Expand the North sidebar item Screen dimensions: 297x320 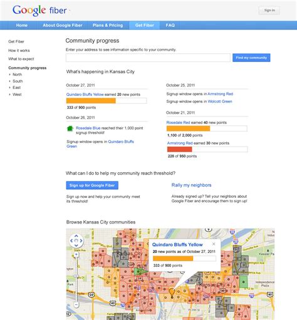point(17,75)
